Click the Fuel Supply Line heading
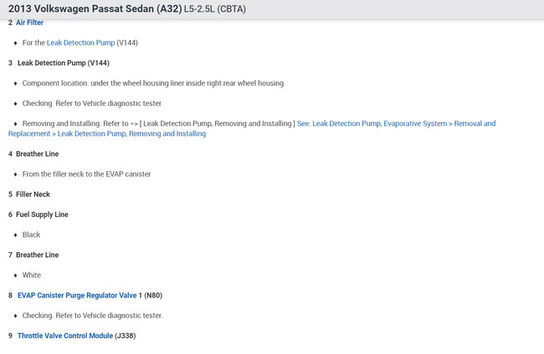544x354 pixels. 42,215
